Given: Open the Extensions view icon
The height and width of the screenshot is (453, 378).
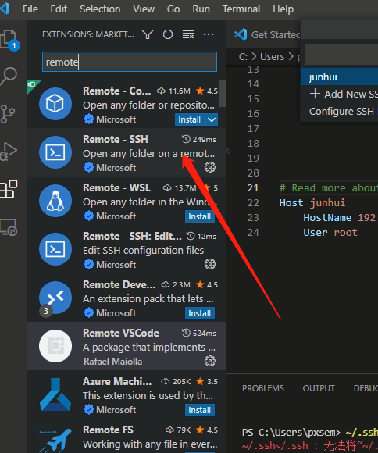Looking at the screenshot, I should [x=9, y=189].
